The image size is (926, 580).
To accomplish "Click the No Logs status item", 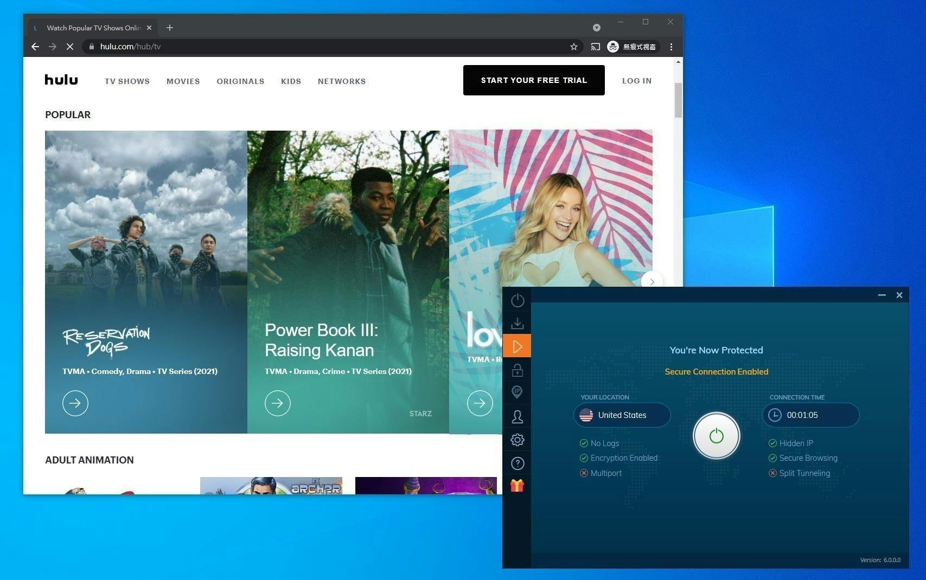I will point(599,443).
